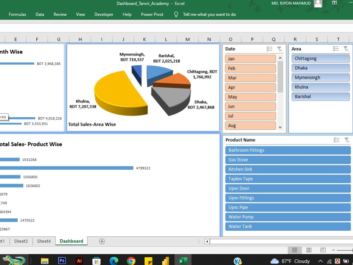Image resolution: width=353 pixels, height=265 pixels.
Task: Select Mar in the Date slicer
Action: pyautogui.click(x=250, y=78)
